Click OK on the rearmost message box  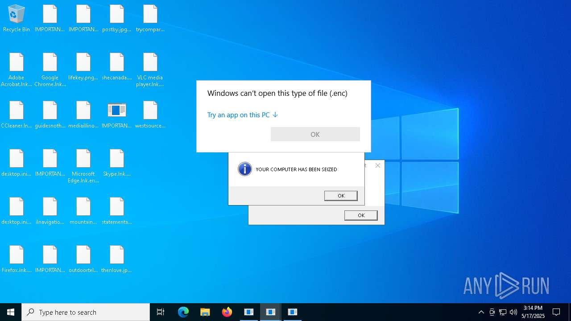coord(361,215)
